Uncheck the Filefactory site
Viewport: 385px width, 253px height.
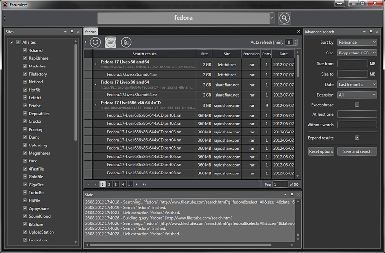click(25, 74)
